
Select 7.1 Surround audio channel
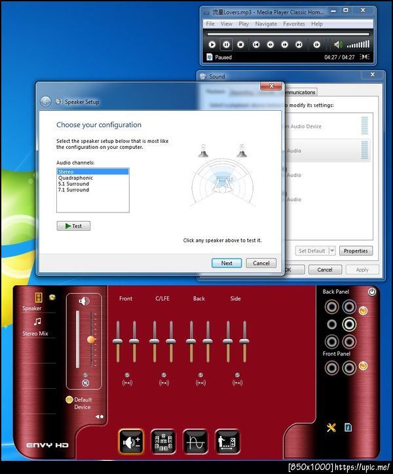[93, 190]
